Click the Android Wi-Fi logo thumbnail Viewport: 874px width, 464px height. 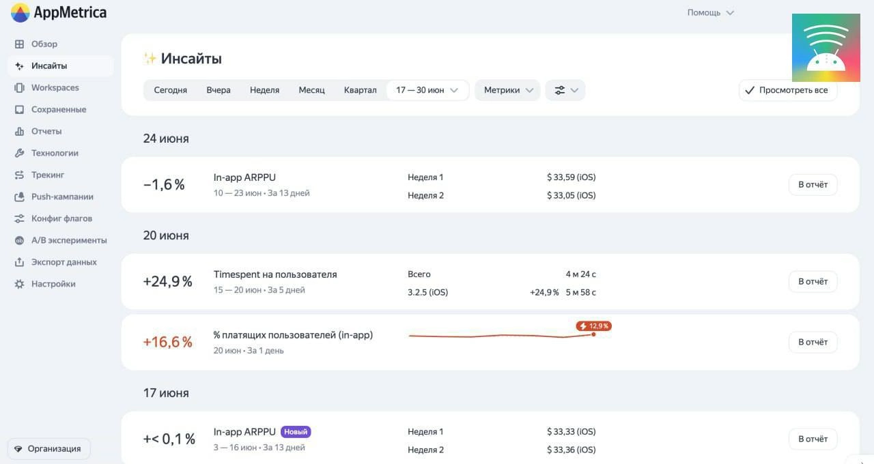click(x=826, y=48)
